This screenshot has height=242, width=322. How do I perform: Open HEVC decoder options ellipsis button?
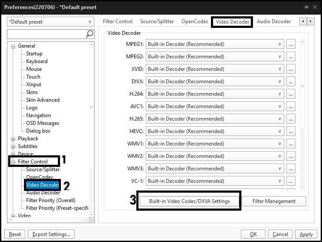[291, 131]
